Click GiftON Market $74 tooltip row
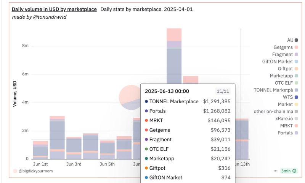This screenshot has width=305, height=183. 188,177
